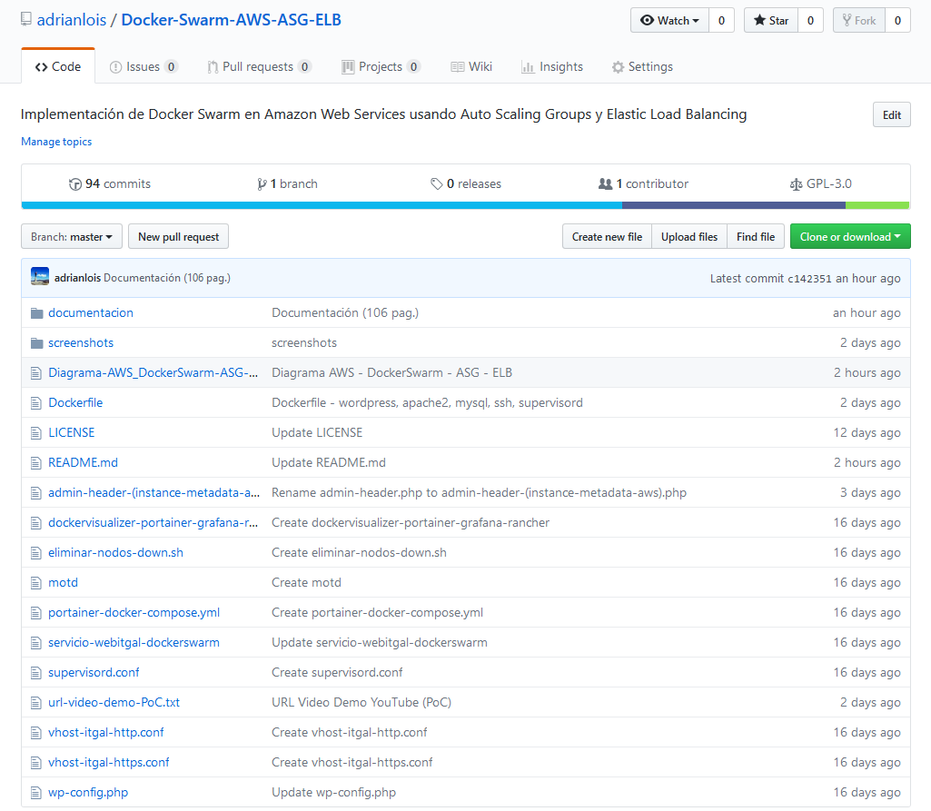This screenshot has height=811, width=931.
Task: Open adrianlois profile link in header
Action: (x=71, y=20)
